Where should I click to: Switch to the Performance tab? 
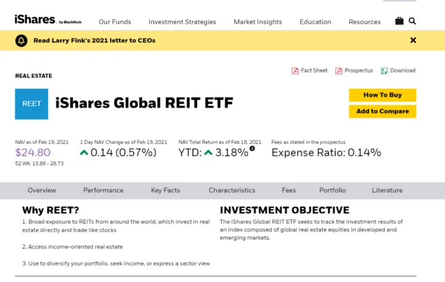(103, 190)
